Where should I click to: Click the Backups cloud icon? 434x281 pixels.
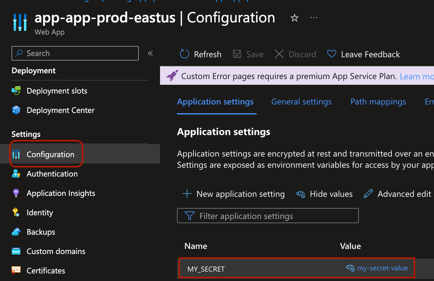tap(16, 232)
